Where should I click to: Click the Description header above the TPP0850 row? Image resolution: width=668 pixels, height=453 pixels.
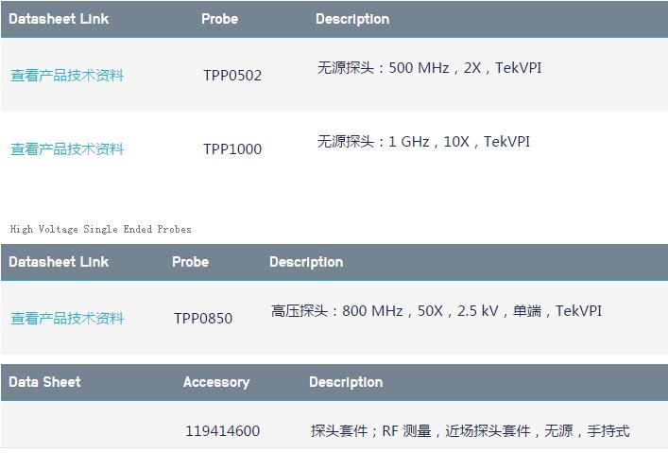[306, 262]
